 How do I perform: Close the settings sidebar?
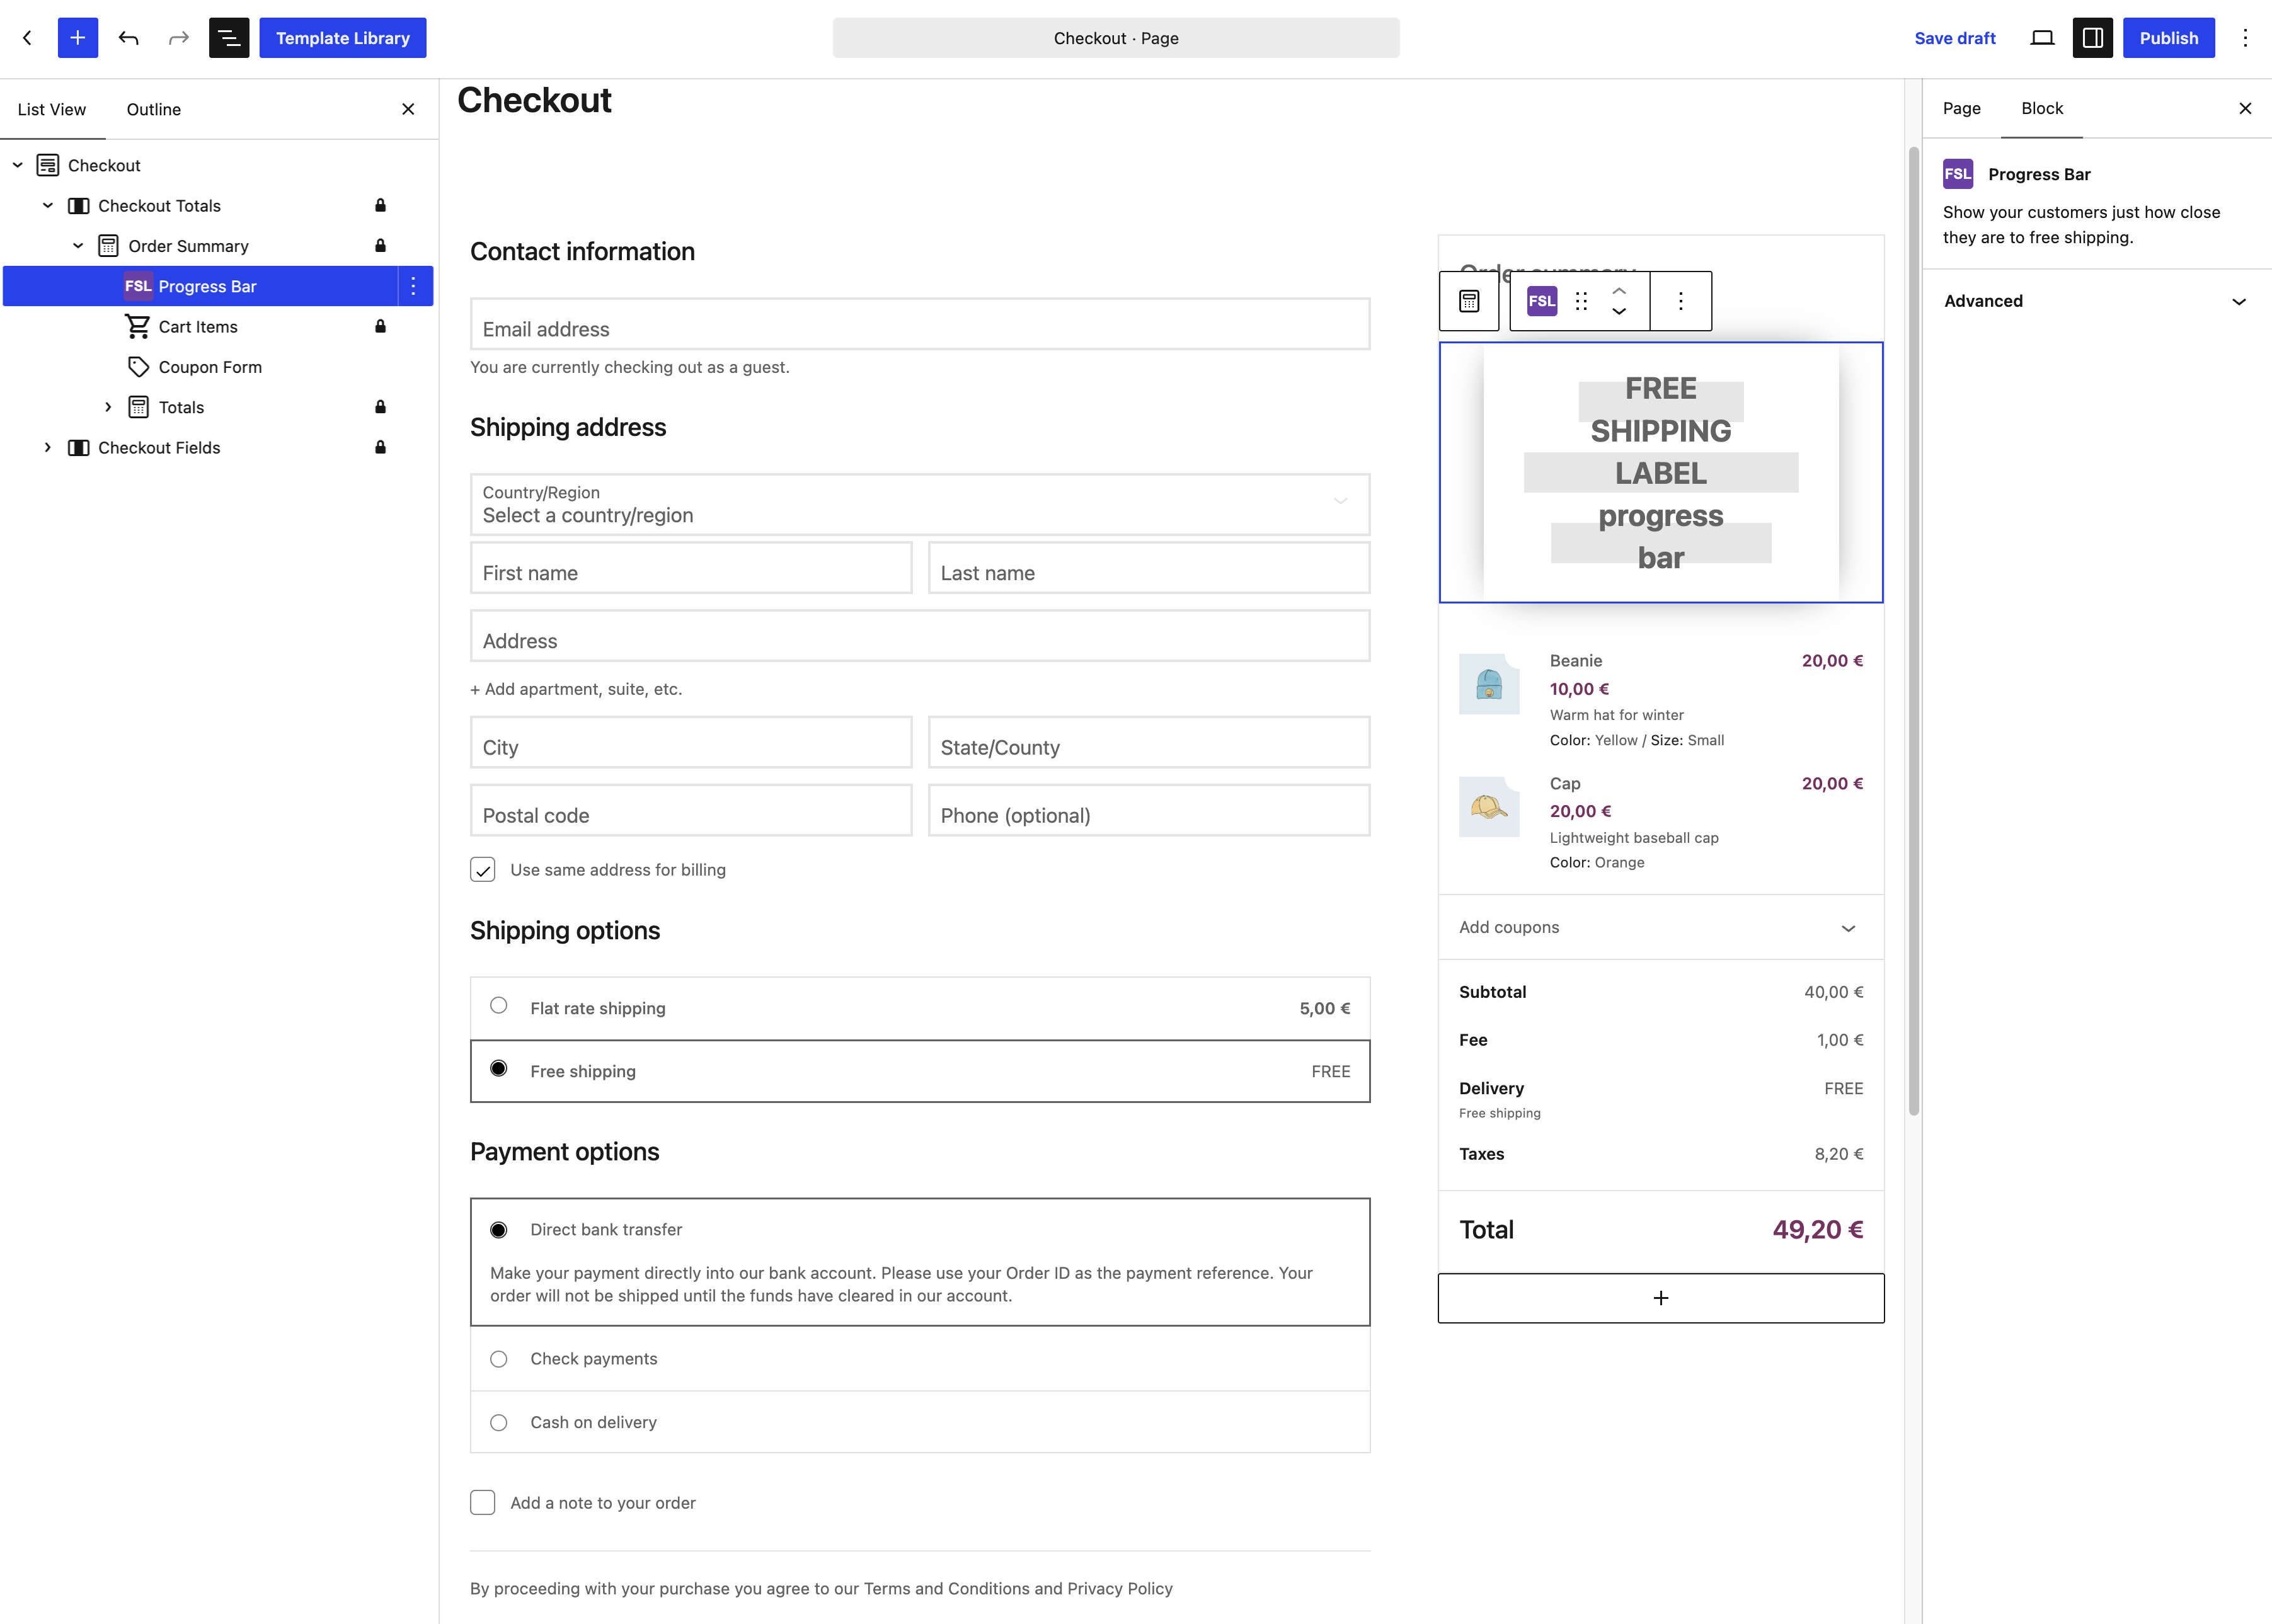pos(2245,108)
